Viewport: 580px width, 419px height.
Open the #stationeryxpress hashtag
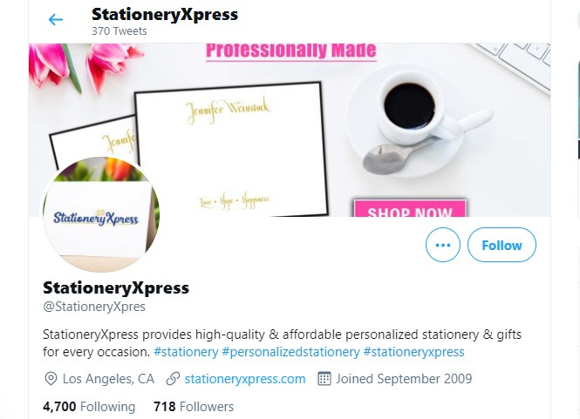coord(414,352)
